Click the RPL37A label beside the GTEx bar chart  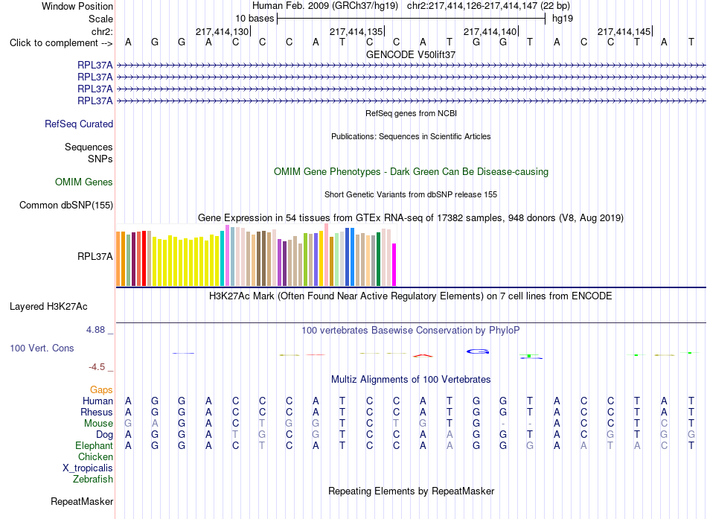tap(95, 257)
